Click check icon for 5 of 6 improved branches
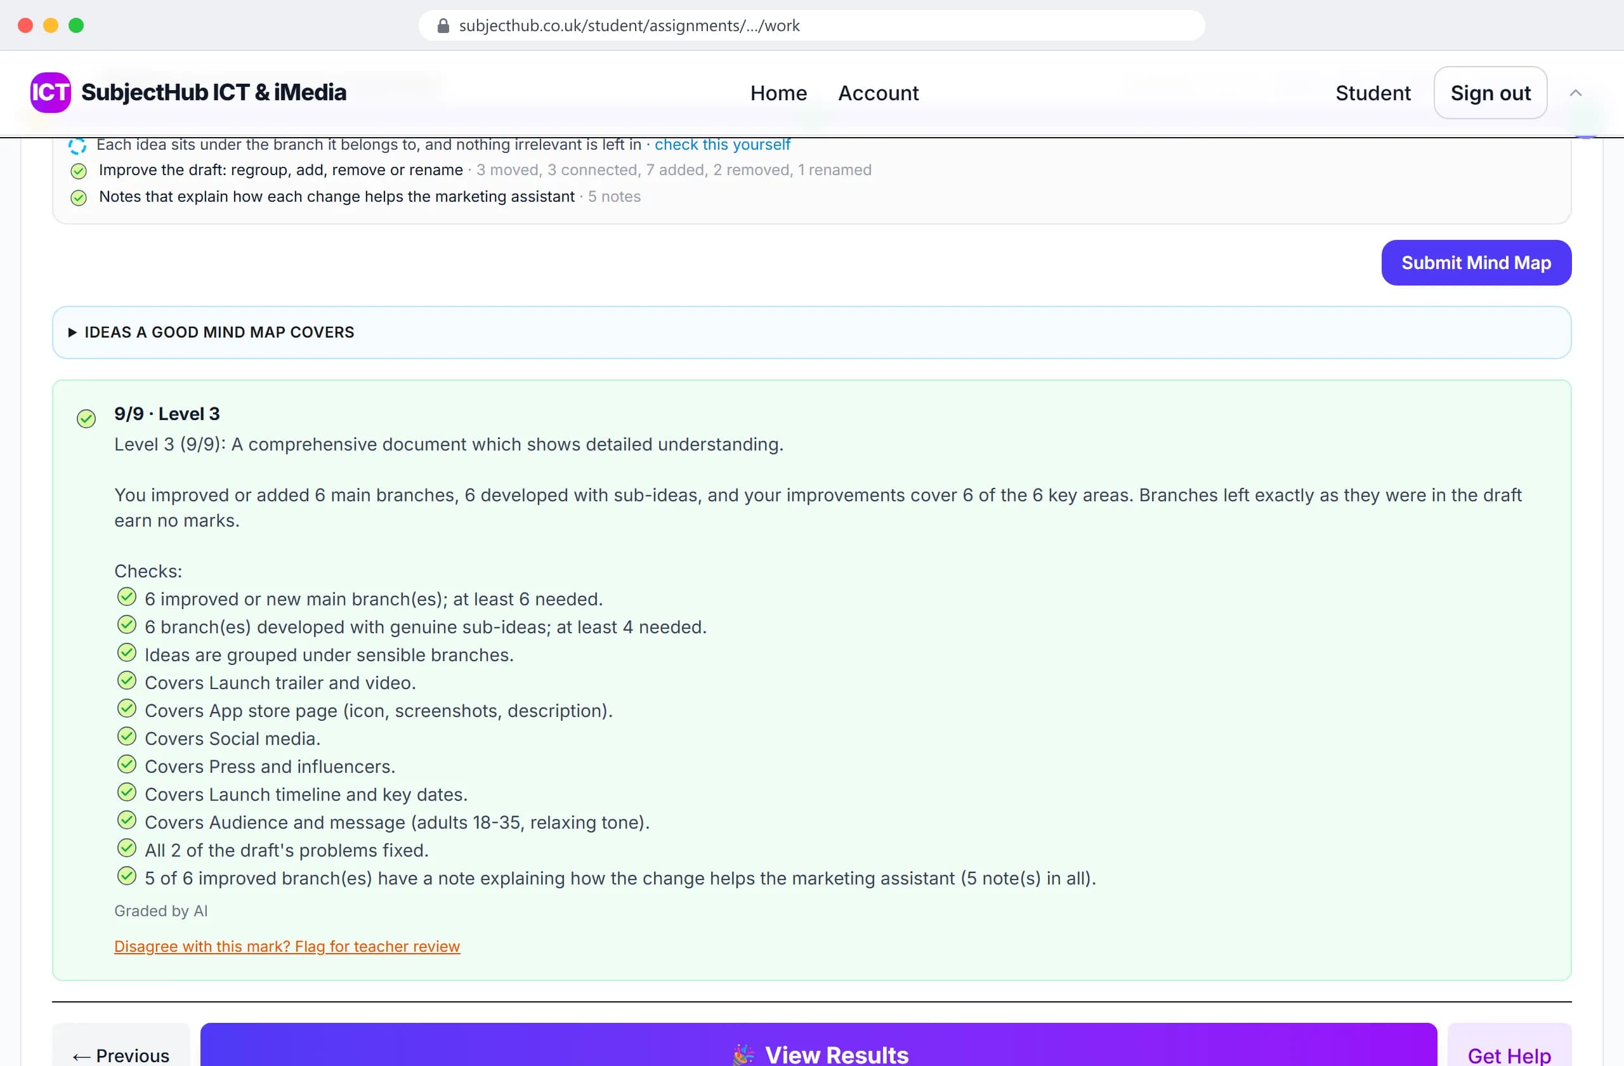The width and height of the screenshot is (1624, 1066). [x=127, y=876]
